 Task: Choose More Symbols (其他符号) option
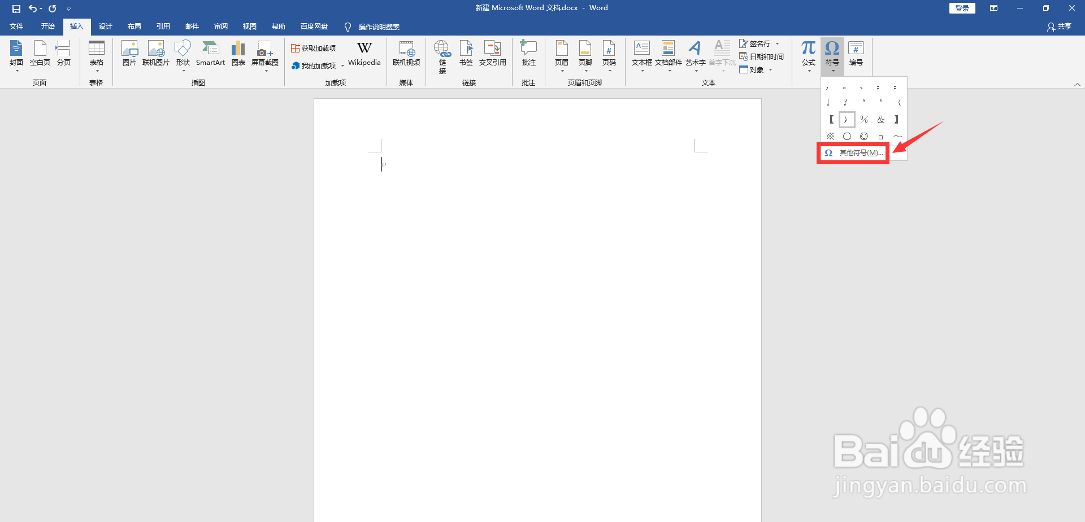(x=853, y=153)
